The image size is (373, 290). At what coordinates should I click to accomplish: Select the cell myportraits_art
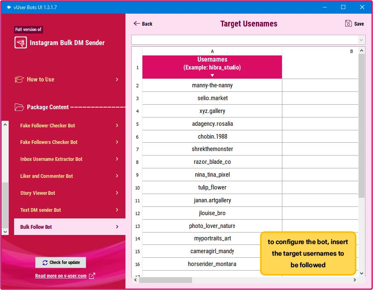(212, 238)
